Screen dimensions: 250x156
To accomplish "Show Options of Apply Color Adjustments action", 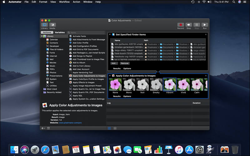I will click(127, 96).
